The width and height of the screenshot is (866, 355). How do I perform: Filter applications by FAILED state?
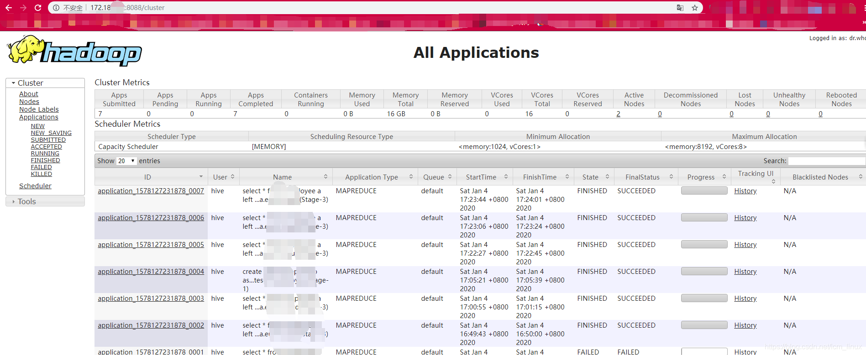[42, 167]
